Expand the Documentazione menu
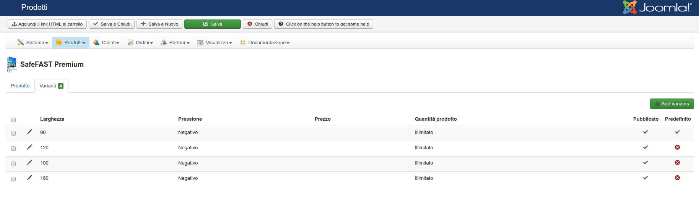 [x=265, y=43]
